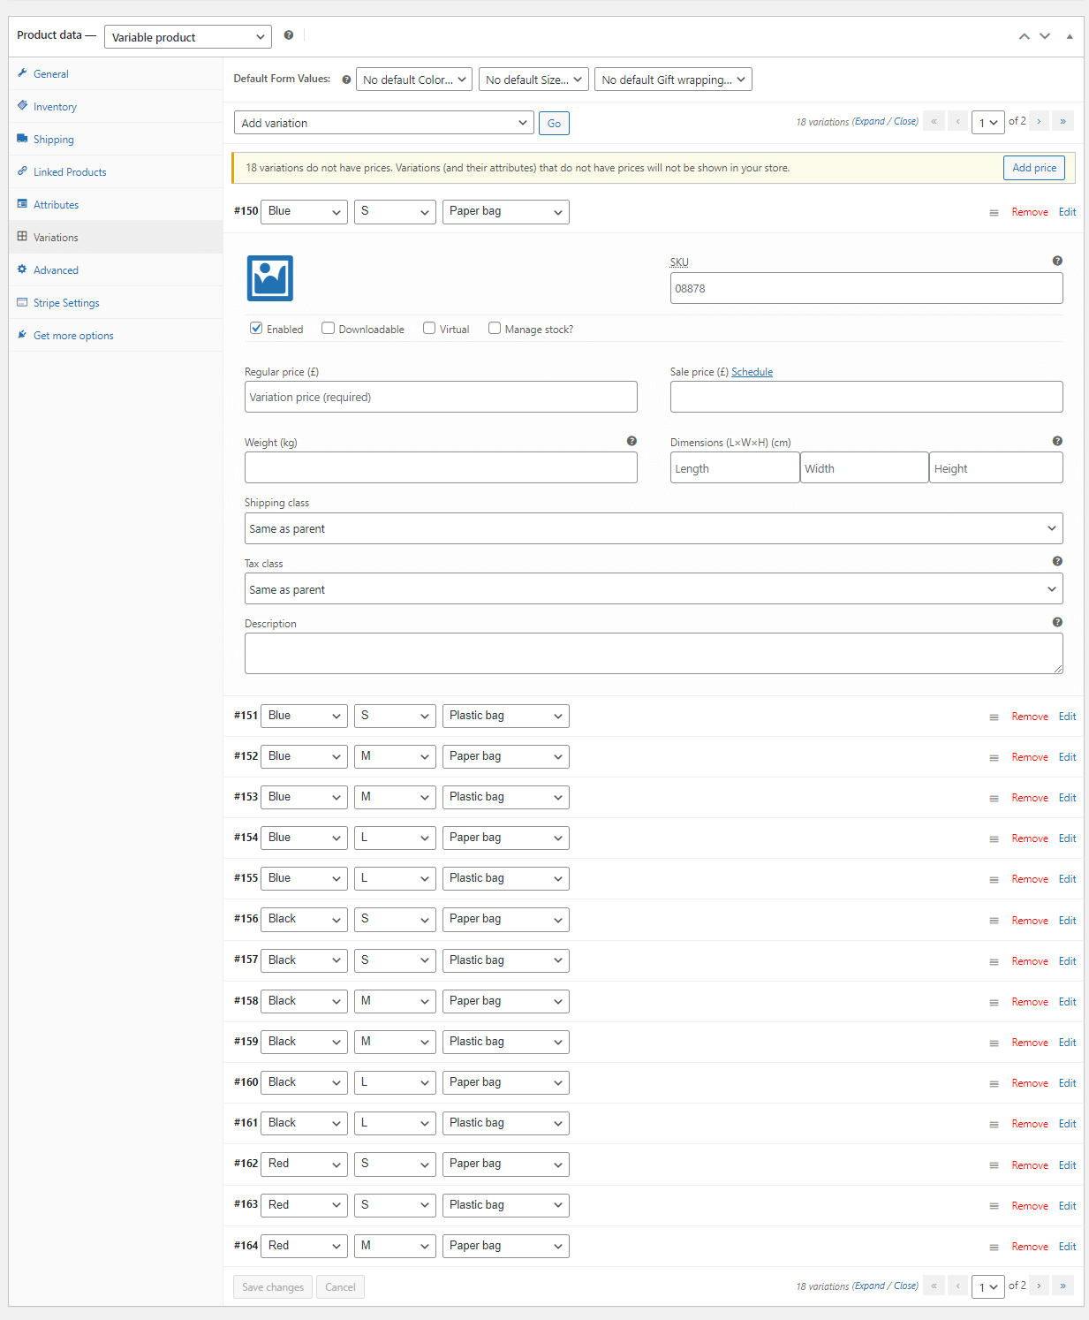Click the drag handle icon for variation #158
The width and height of the screenshot is (1089, 1320).
(994, 1003)
